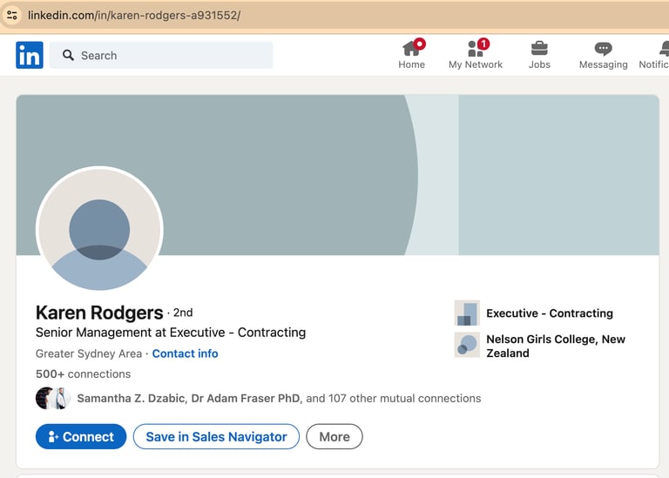
Task: View Karen Rodgers' profile photo placeholder
Action: pos(99,229)
